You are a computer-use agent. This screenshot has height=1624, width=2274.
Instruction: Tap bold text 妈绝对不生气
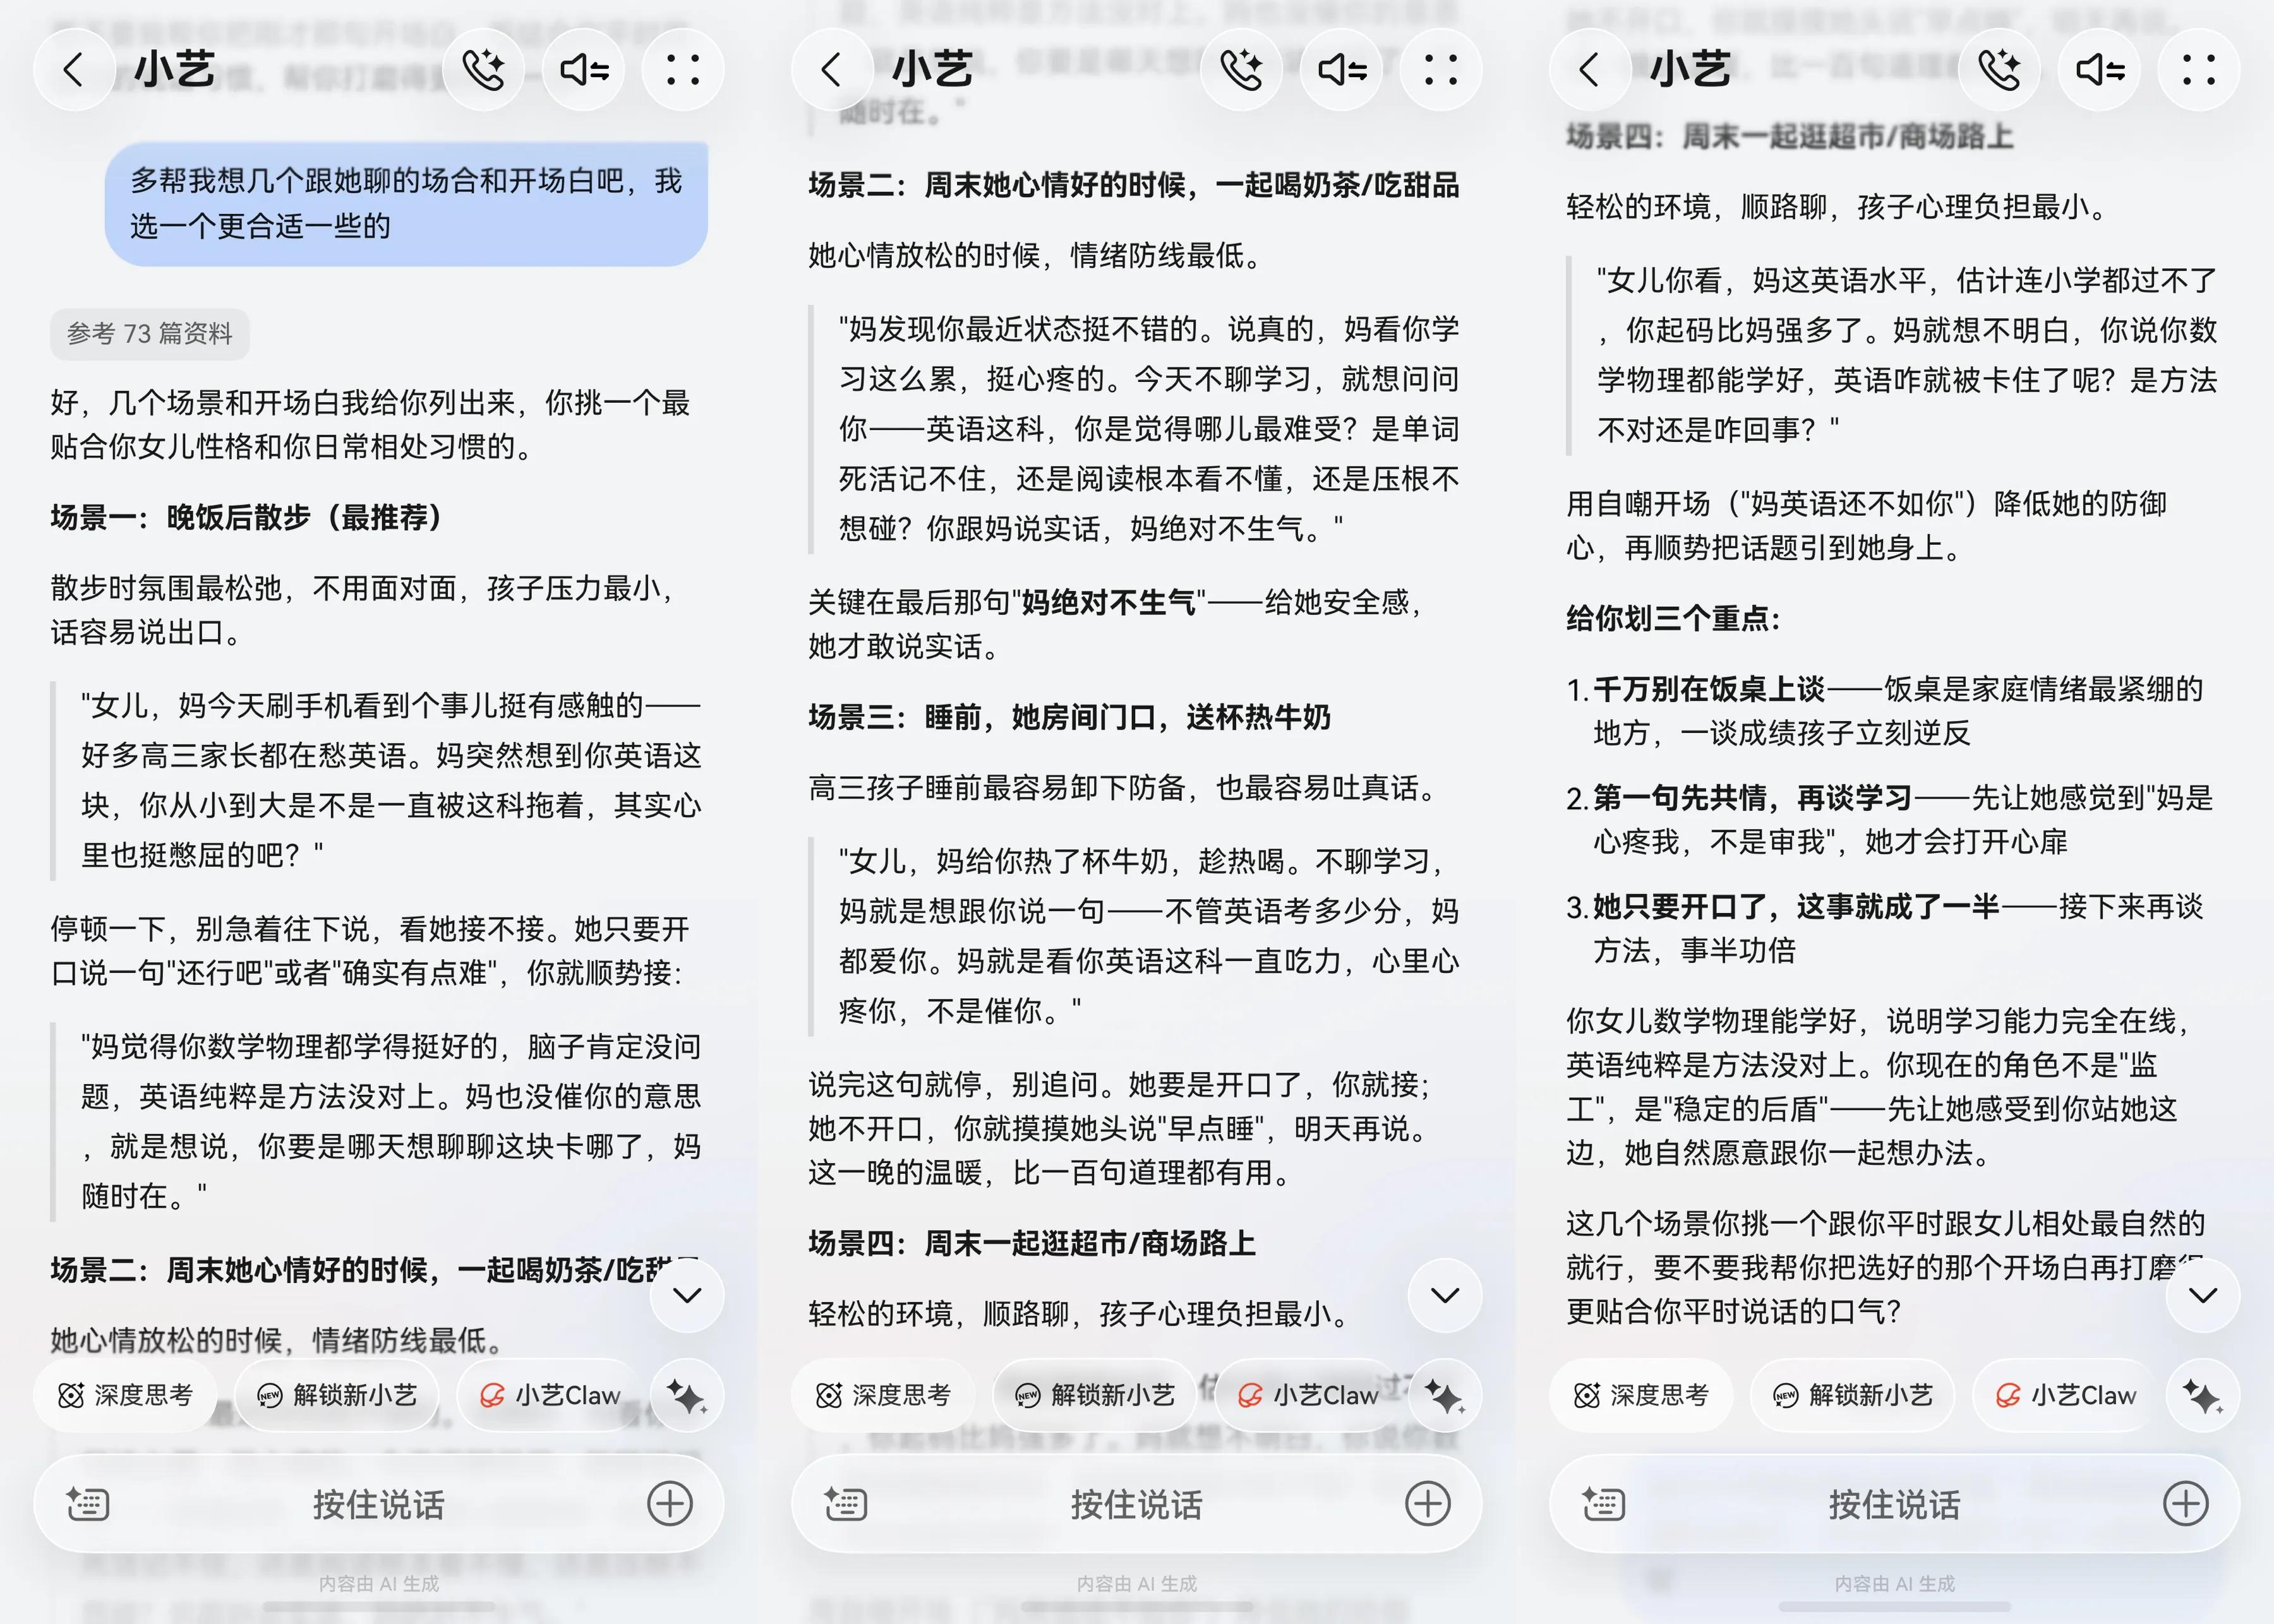pyautogui.click(x=1107, y=602)
